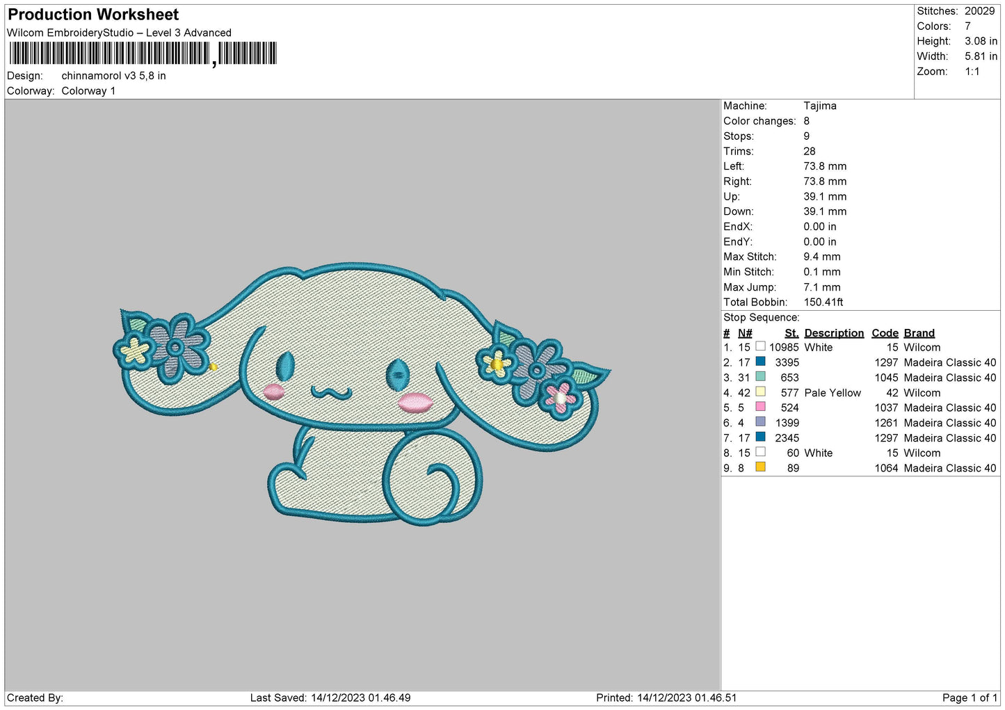1005x710 pixels.
Task: Click the white swatch in stop row 1
Action: [x=760, y=346]
